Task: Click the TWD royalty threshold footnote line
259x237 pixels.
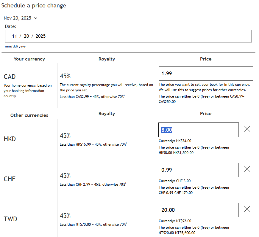Action: [x=93, y=225]
